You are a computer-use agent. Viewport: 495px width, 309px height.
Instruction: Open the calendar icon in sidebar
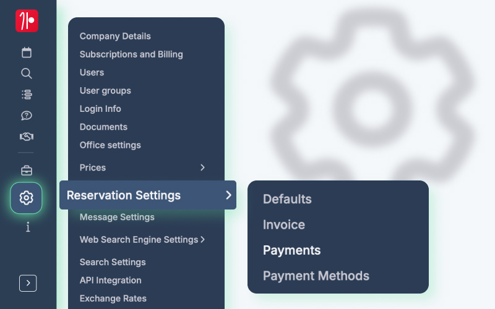point(27,53)
